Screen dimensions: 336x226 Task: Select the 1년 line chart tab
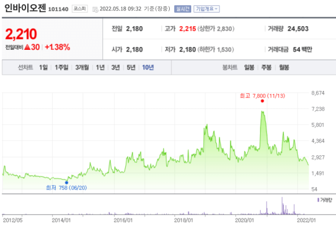tap(100, 68)
